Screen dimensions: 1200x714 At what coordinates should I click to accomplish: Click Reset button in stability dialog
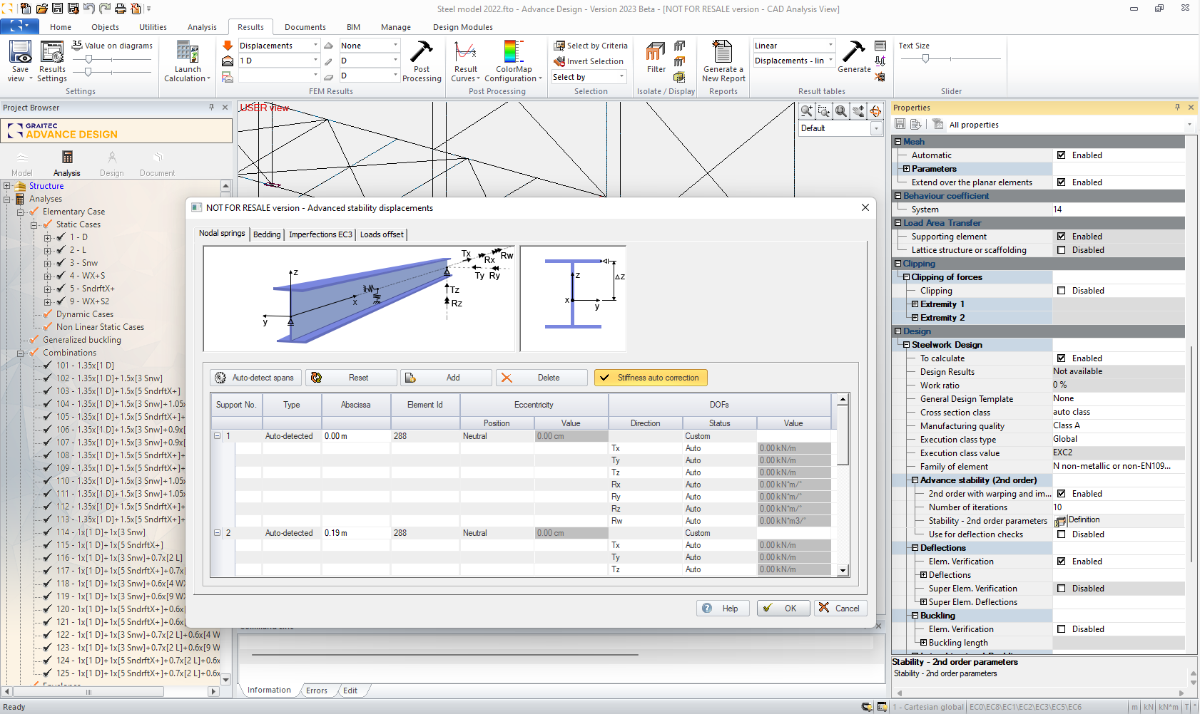[x=351, y=378]
